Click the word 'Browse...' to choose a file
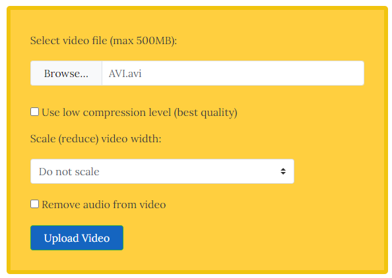Image resolution: width=392 pixels, height=278 pixels. click(66, 74)
